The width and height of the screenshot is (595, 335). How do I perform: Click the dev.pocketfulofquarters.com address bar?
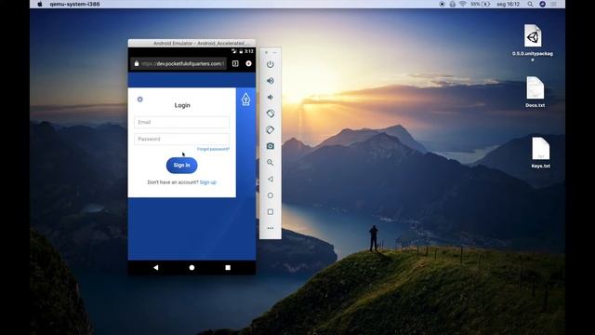tap(178, 63)
